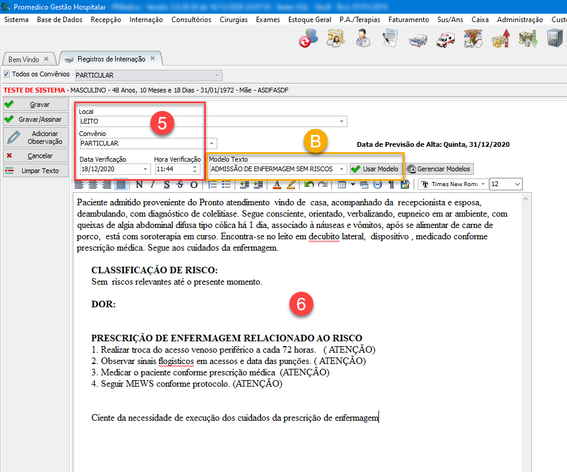Click the safe vault toolbar icon

(x=550, y=39)
